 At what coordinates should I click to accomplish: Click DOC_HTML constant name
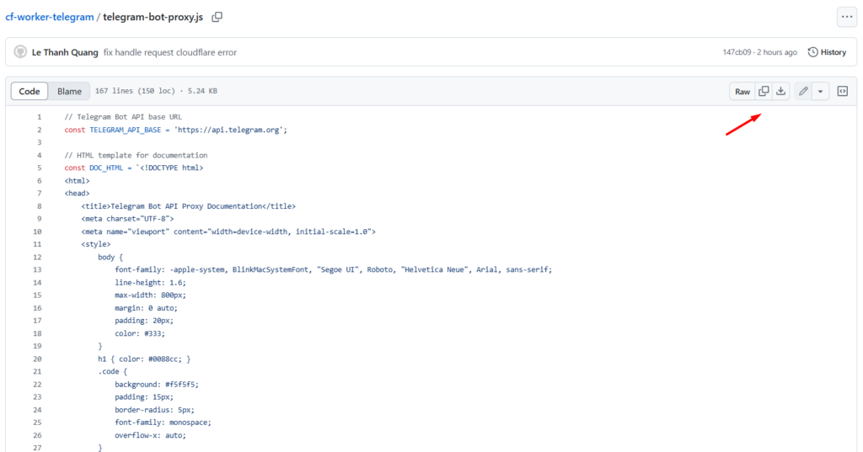(x=106, y=168)
